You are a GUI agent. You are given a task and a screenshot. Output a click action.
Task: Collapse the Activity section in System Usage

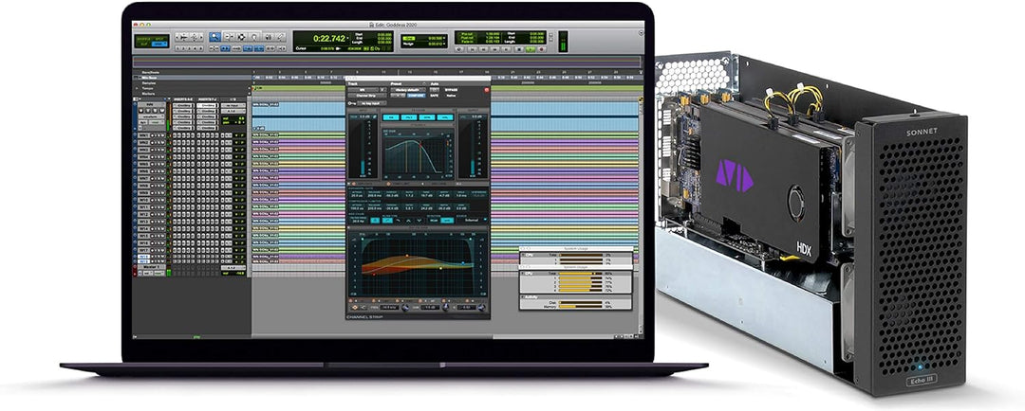[x=524, y=296]
